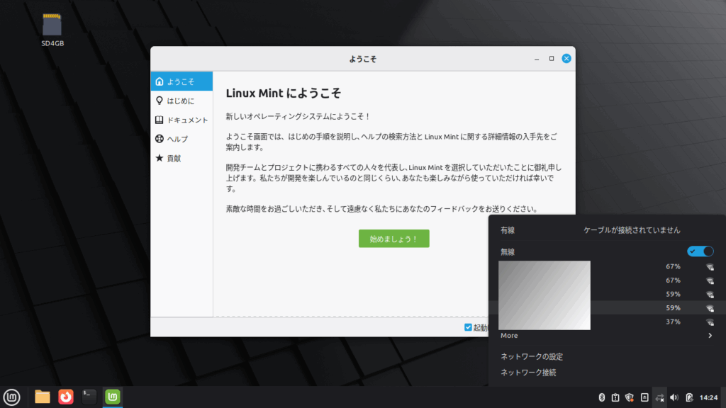Expand the More wireless networks submenu

[x=606, y=336]
